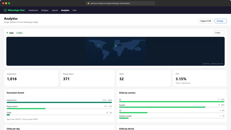Click the Impressions funnel progress bar

59,103
